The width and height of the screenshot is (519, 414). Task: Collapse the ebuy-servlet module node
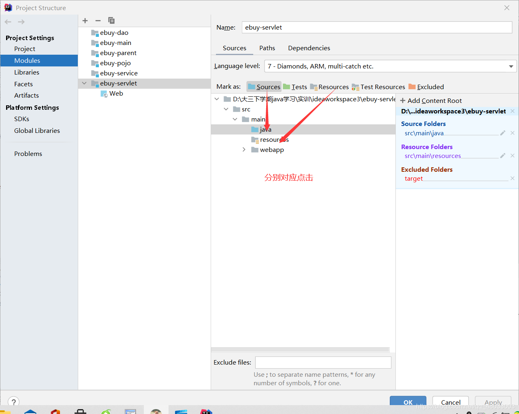84,83
